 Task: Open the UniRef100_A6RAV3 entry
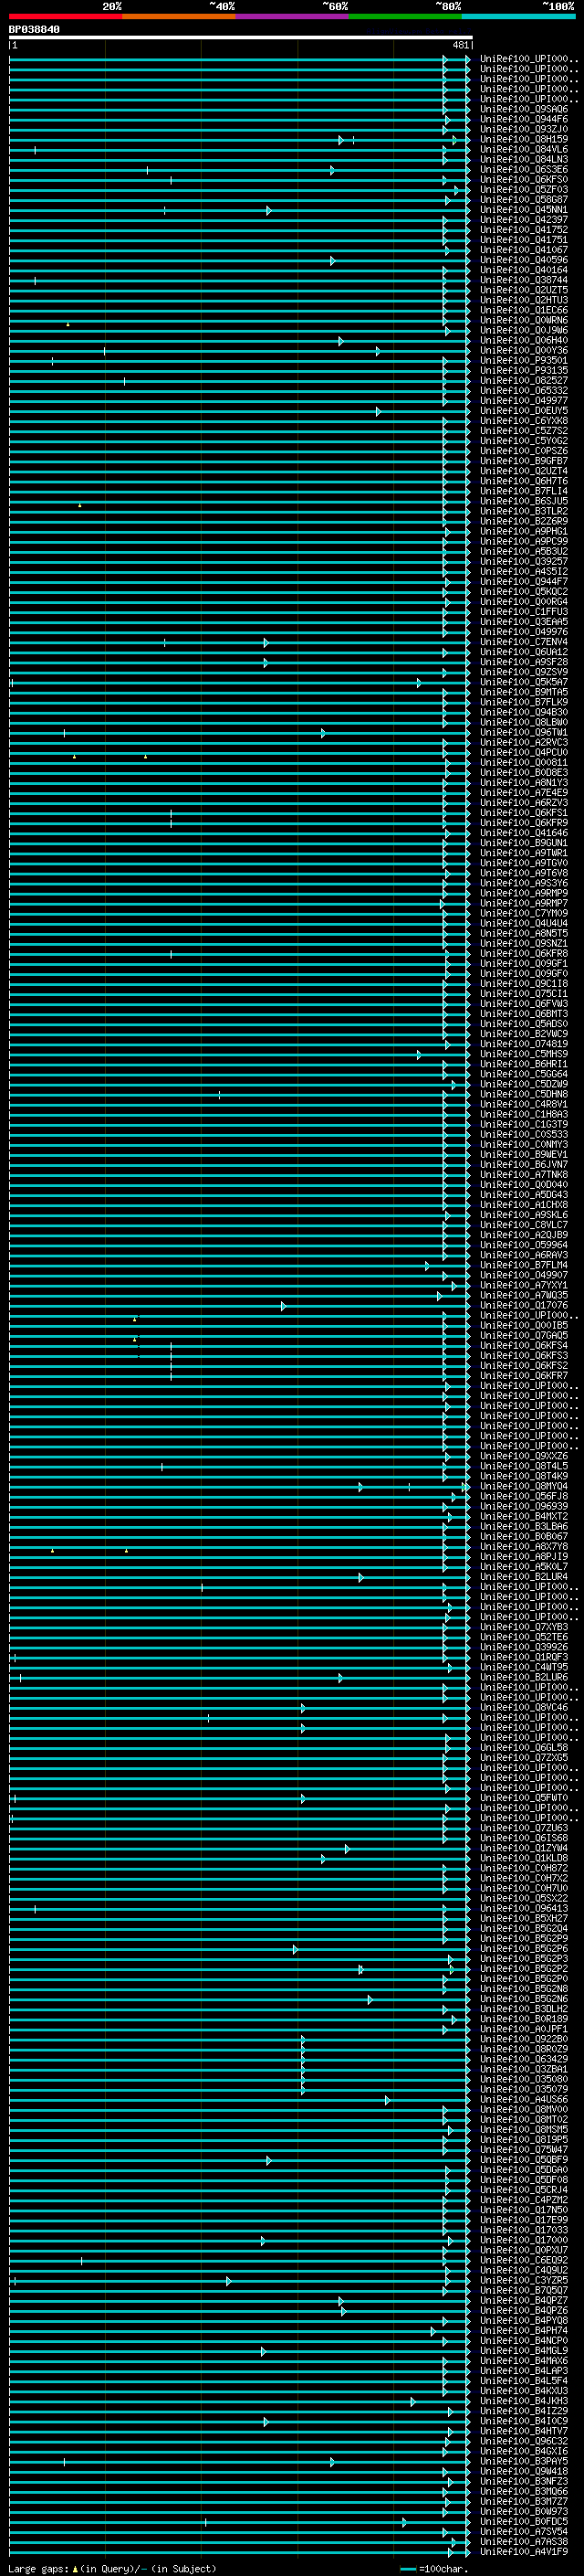tap(524, 1255)
